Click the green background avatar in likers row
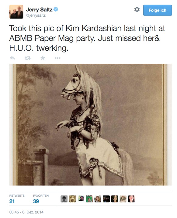Image resolution: width=177 pixels, height=218 pixels. click(89, 199)
